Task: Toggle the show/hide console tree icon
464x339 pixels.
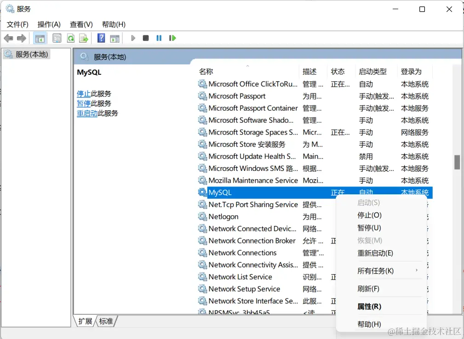Action: tap(40, 38)
